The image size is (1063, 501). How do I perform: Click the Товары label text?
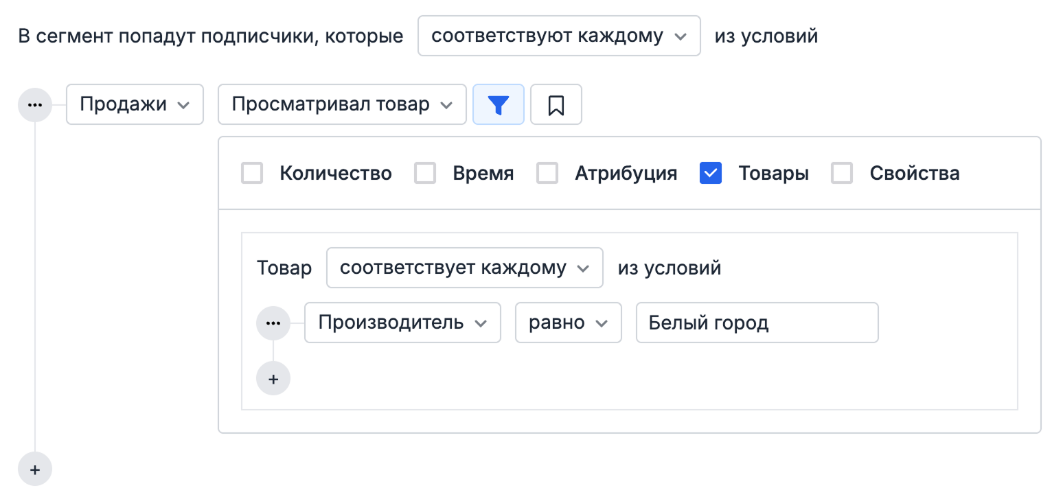click(x=773, y=173)
